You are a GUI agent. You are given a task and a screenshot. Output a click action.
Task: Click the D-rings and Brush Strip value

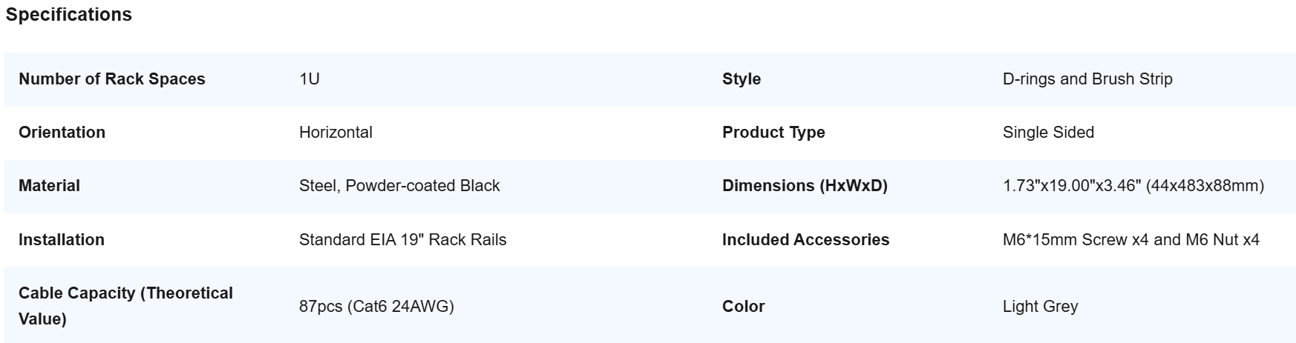pyautogui.click(x=1087, y=79)
